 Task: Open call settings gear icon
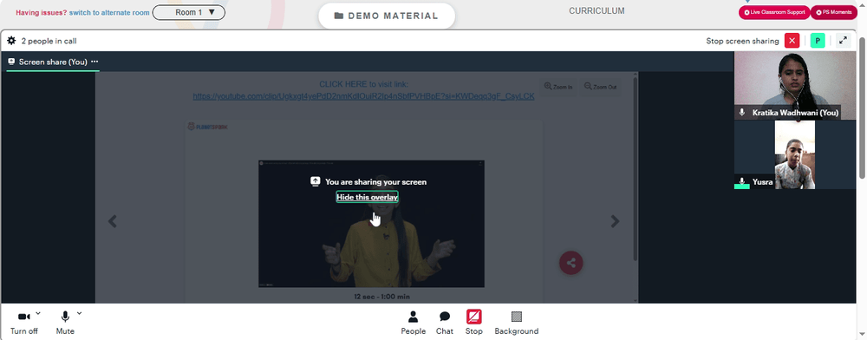coord(11,41)
